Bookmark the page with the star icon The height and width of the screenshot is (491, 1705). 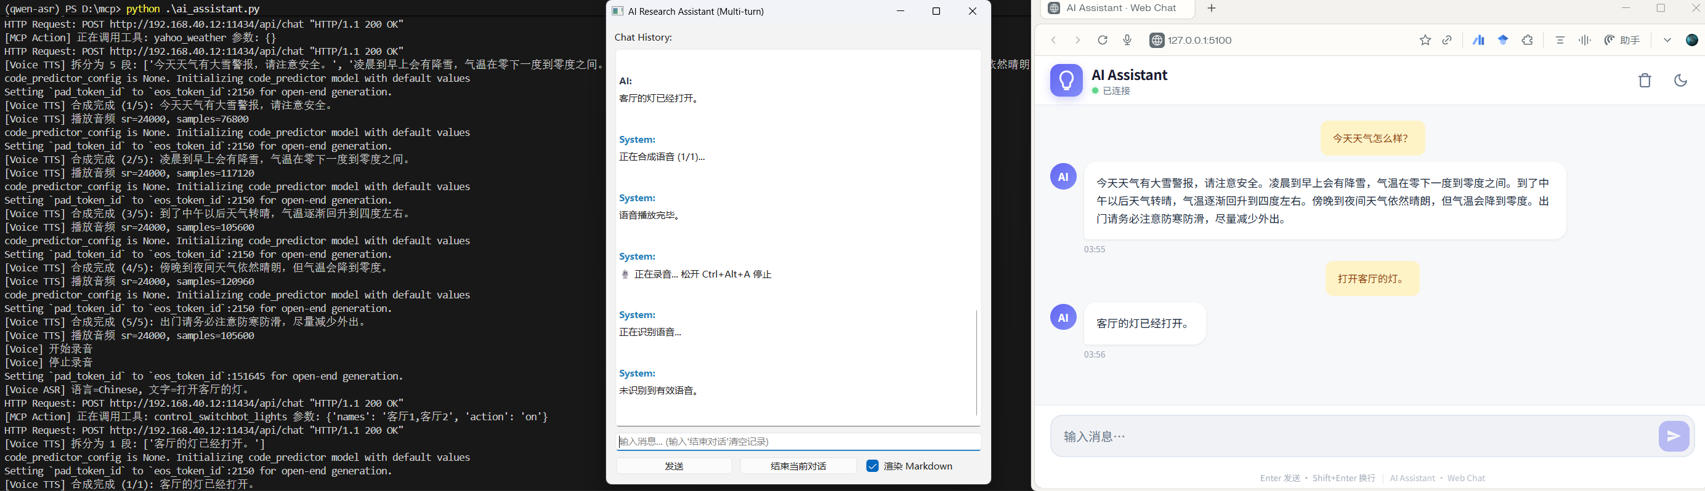click(1425, 41)
